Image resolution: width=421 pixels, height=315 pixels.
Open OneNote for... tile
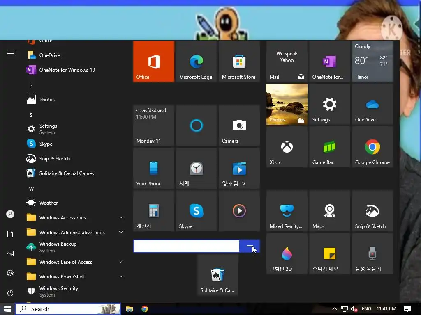pos(329,62)
